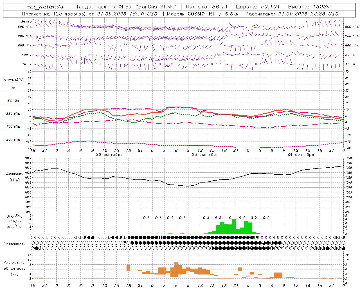The image size is (360, 288).
Task: Click the Ветер panel label
Action: (26, 21)
